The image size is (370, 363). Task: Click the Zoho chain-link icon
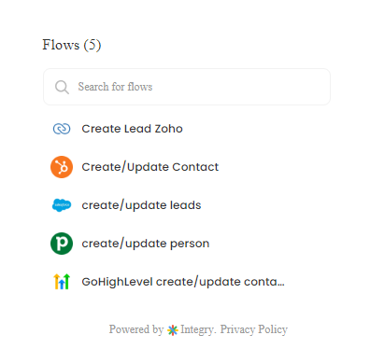(x=62, y=129)
